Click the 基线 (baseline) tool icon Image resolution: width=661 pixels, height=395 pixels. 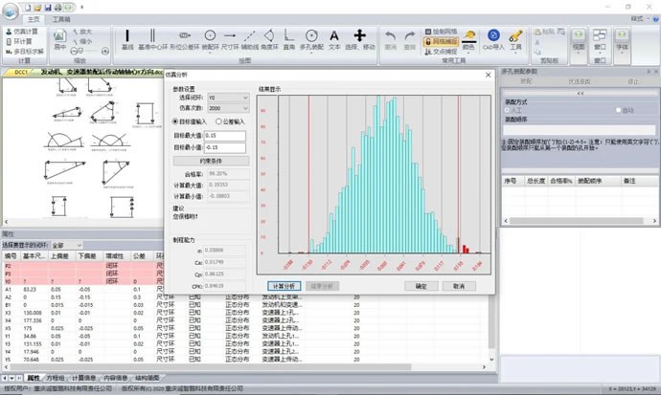pos(127,39)
